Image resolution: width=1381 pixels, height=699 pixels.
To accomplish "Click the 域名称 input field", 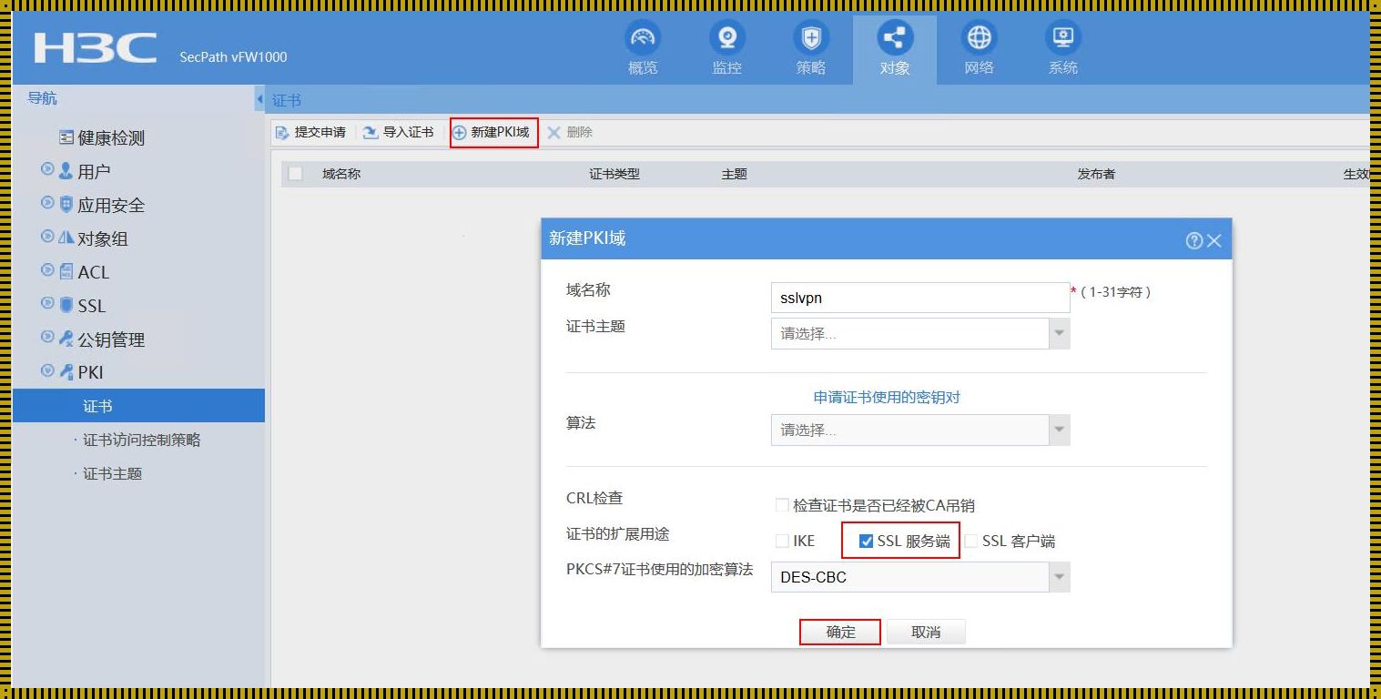I will pyautogui.click(x=920, y=298).
